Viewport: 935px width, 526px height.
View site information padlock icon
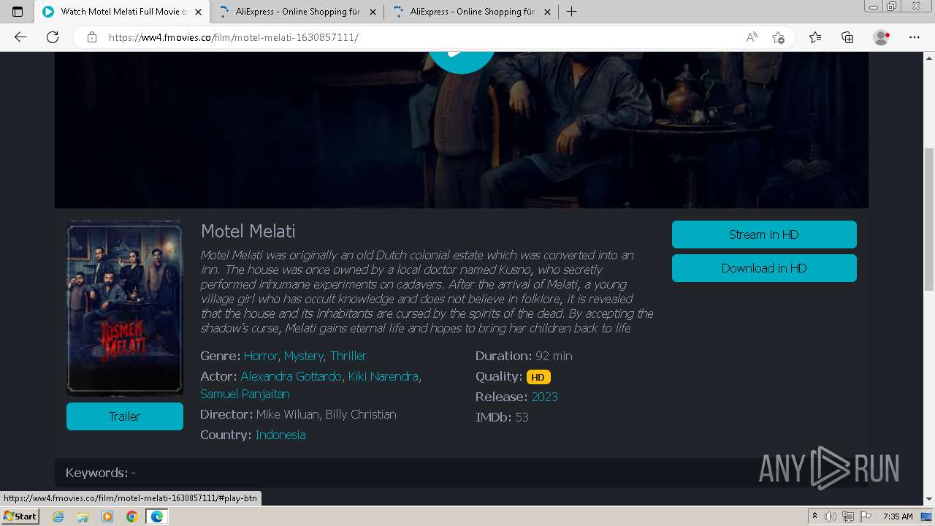(x=91, y=37)
